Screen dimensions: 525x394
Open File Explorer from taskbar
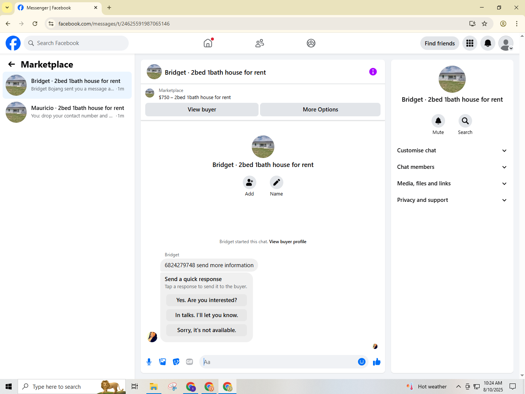pos(153,386)
